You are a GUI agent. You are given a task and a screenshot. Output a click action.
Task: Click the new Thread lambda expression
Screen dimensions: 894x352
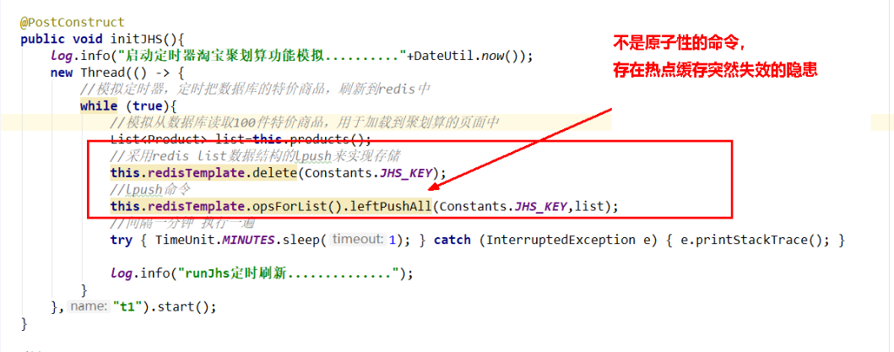point(116,73)
